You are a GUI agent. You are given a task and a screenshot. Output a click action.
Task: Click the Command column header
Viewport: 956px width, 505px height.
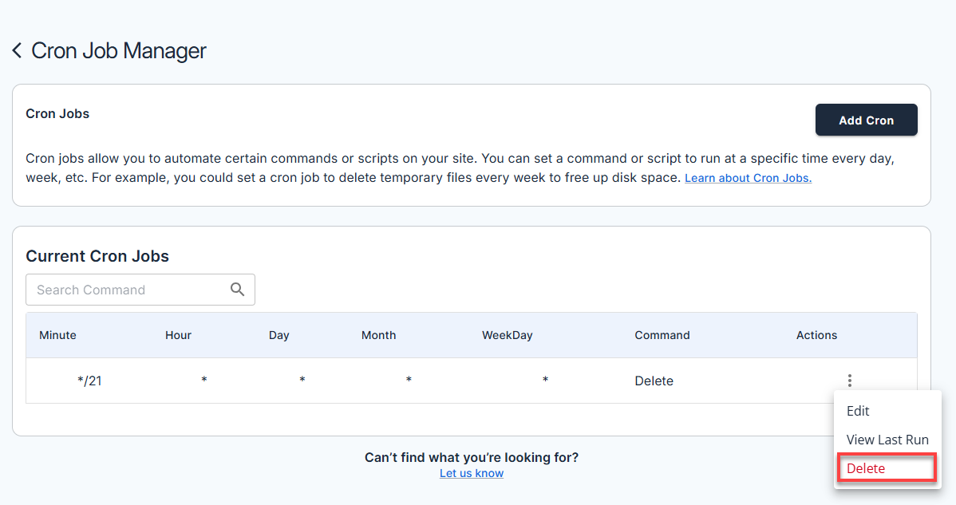click(x=662, y=335)
